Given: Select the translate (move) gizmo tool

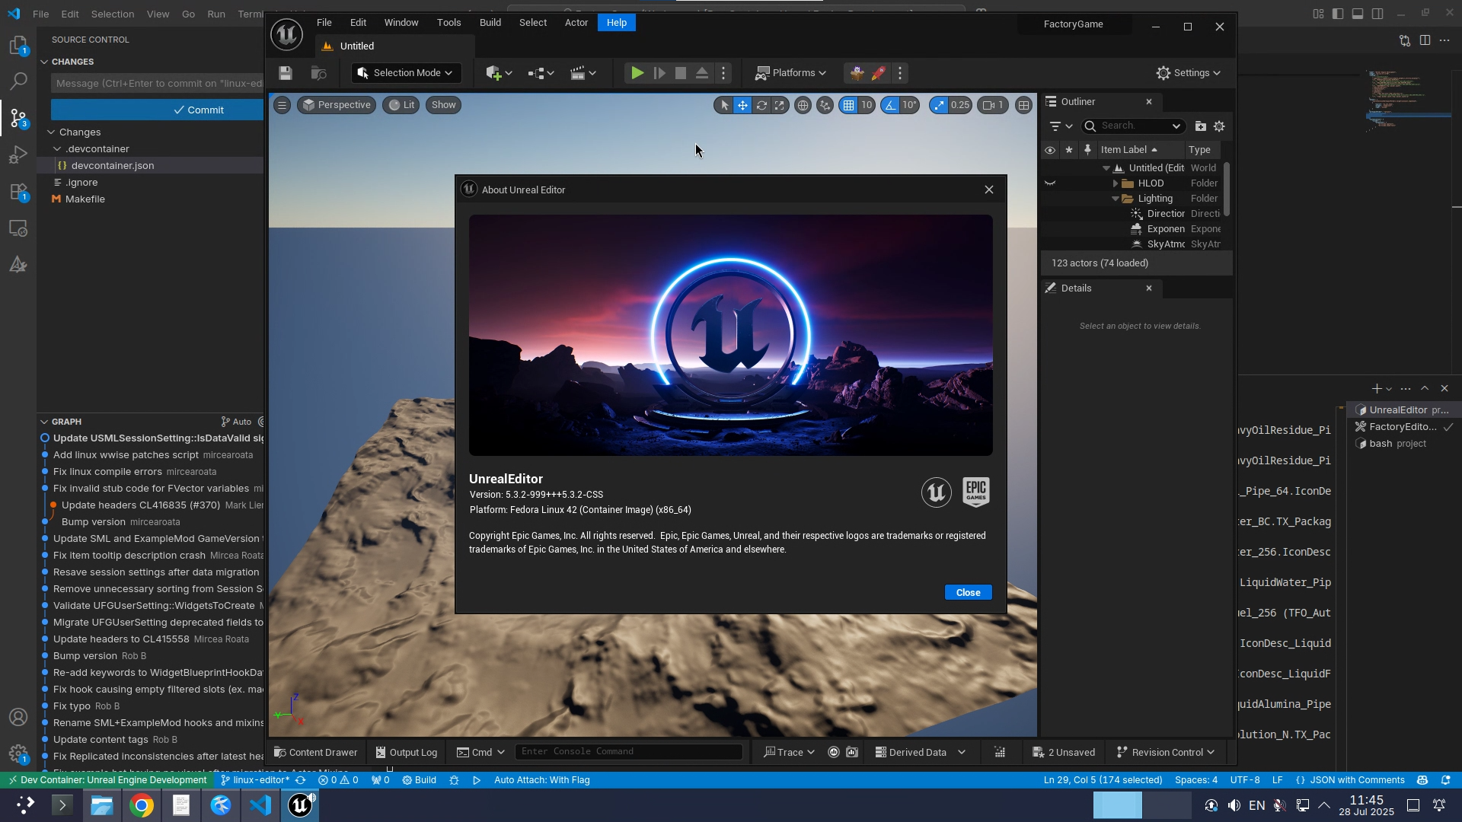Looking at the screenshot, I should [742, 106].
